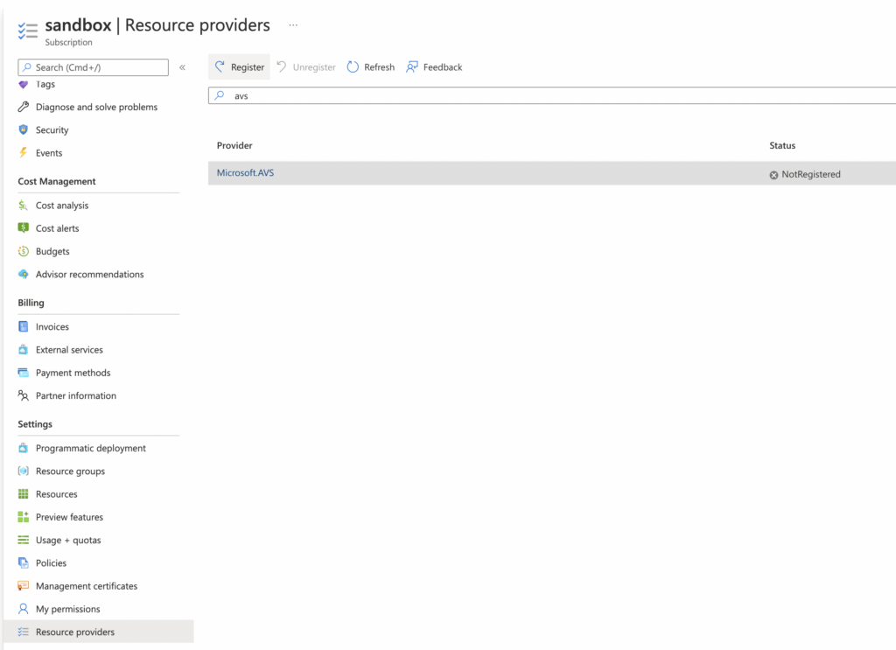Image resolution: width=896 pixels, height=650 pixels.
Task: Click the Budgets icon
Action: [24, 251]
